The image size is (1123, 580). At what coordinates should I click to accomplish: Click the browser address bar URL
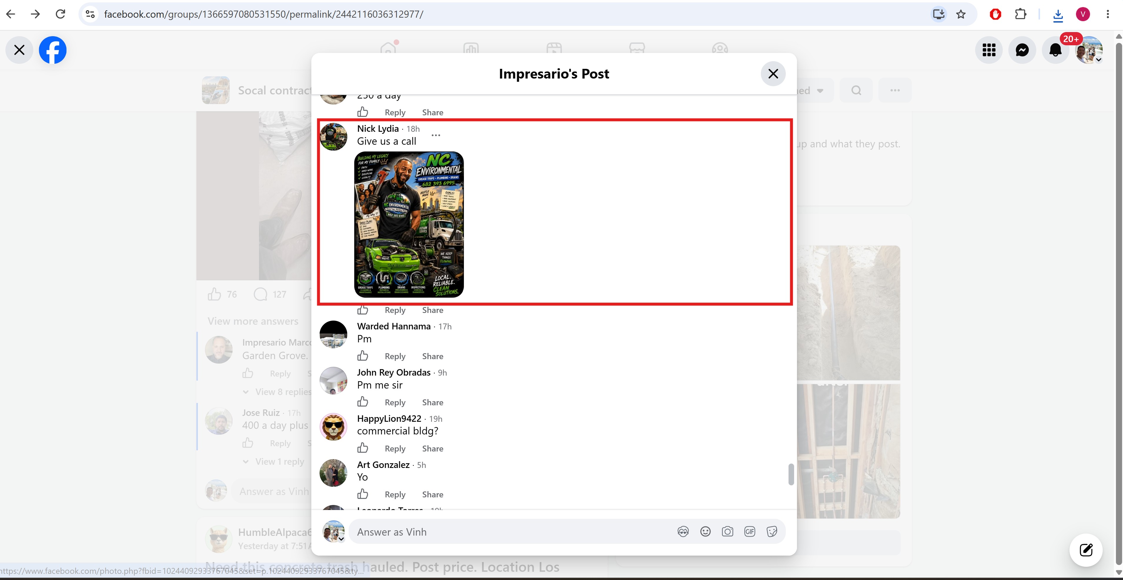tap(264, 14)
